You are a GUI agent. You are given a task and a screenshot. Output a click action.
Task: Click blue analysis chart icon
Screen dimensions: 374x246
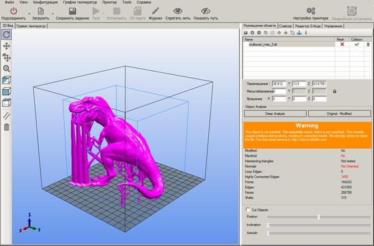[x=299, y=32]
